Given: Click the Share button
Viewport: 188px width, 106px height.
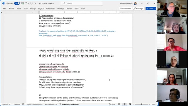Looking at the screenshot, I should tap(150, 8).
